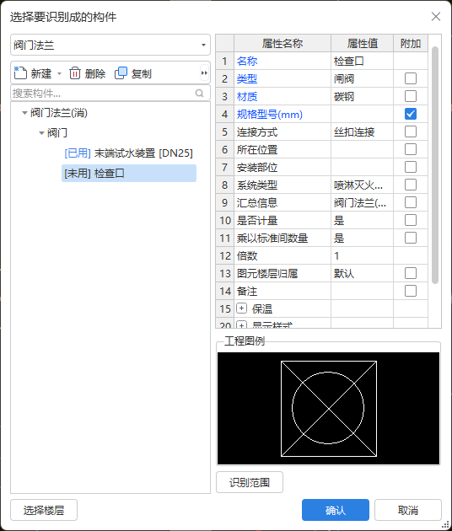Click the 名称 value cell 检查口
This screenshot has width=452, height=531.
click(362, 61)
